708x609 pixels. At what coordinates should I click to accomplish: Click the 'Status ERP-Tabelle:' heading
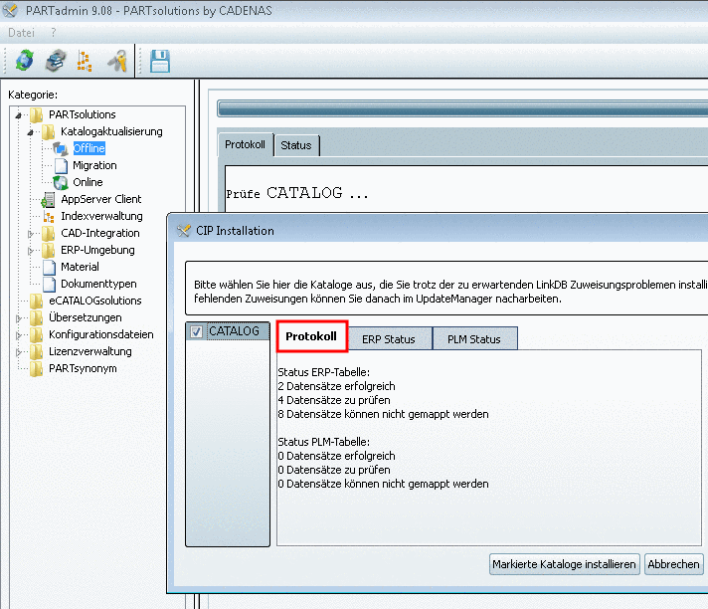coord(324,372)
